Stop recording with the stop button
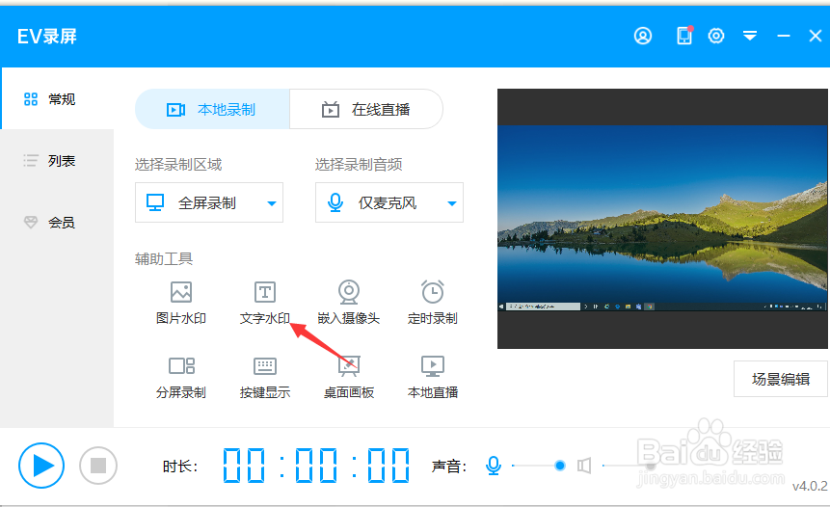The height and width of the screenshot is (507, 830). [x=98, y=466]
